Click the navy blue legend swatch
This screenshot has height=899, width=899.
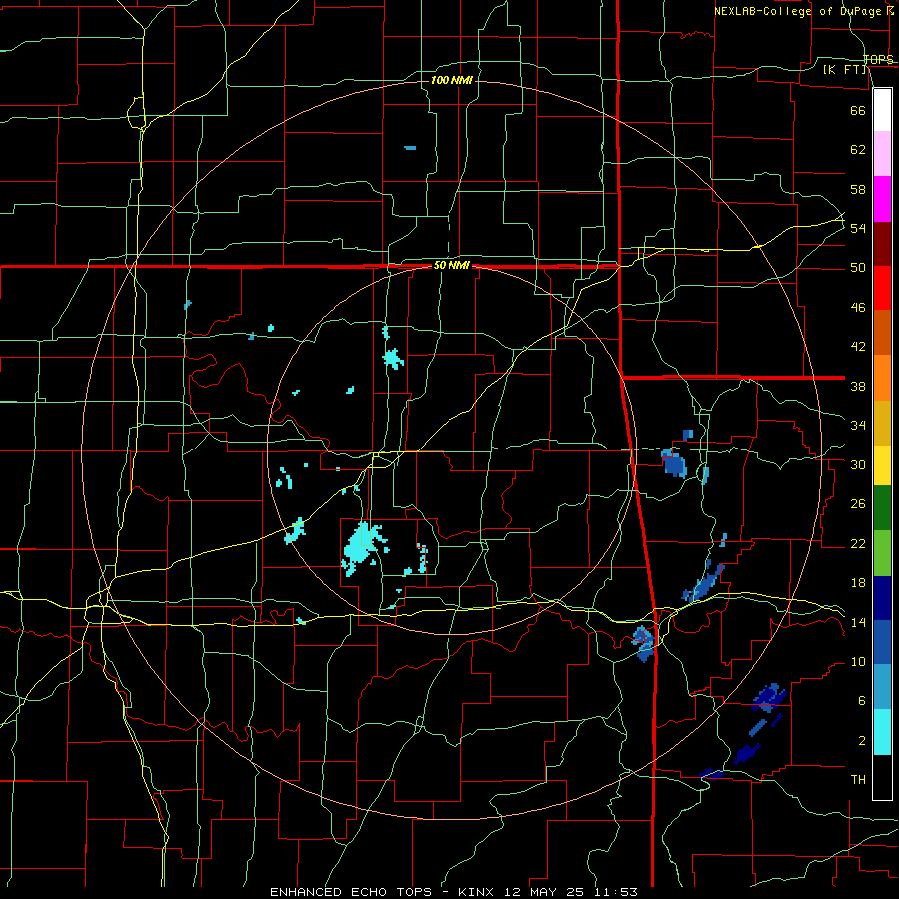point(882,598)
